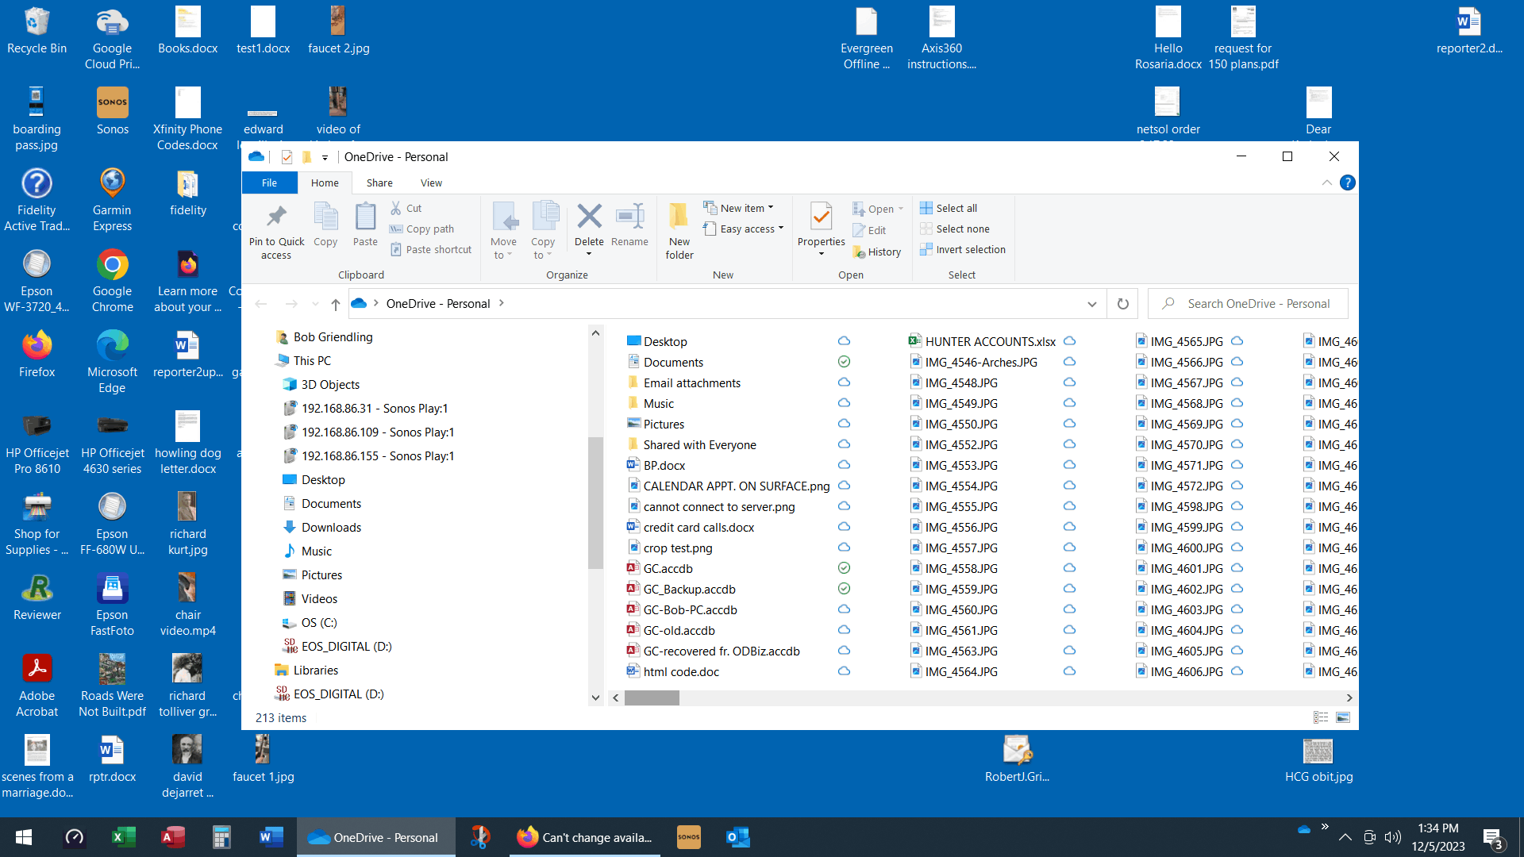The image size is (1524, 857).
Task: Click the horizontal scrollbar thumb in file list
Action: tap(651, 698)
